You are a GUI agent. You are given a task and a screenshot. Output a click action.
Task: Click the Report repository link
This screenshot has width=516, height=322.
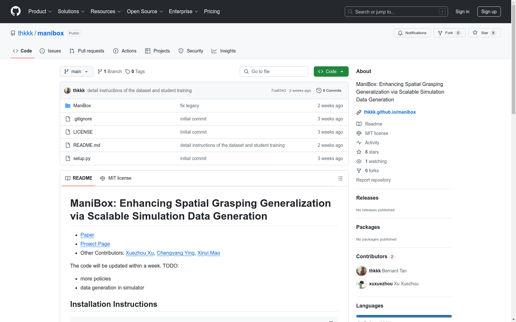(373, 180)
